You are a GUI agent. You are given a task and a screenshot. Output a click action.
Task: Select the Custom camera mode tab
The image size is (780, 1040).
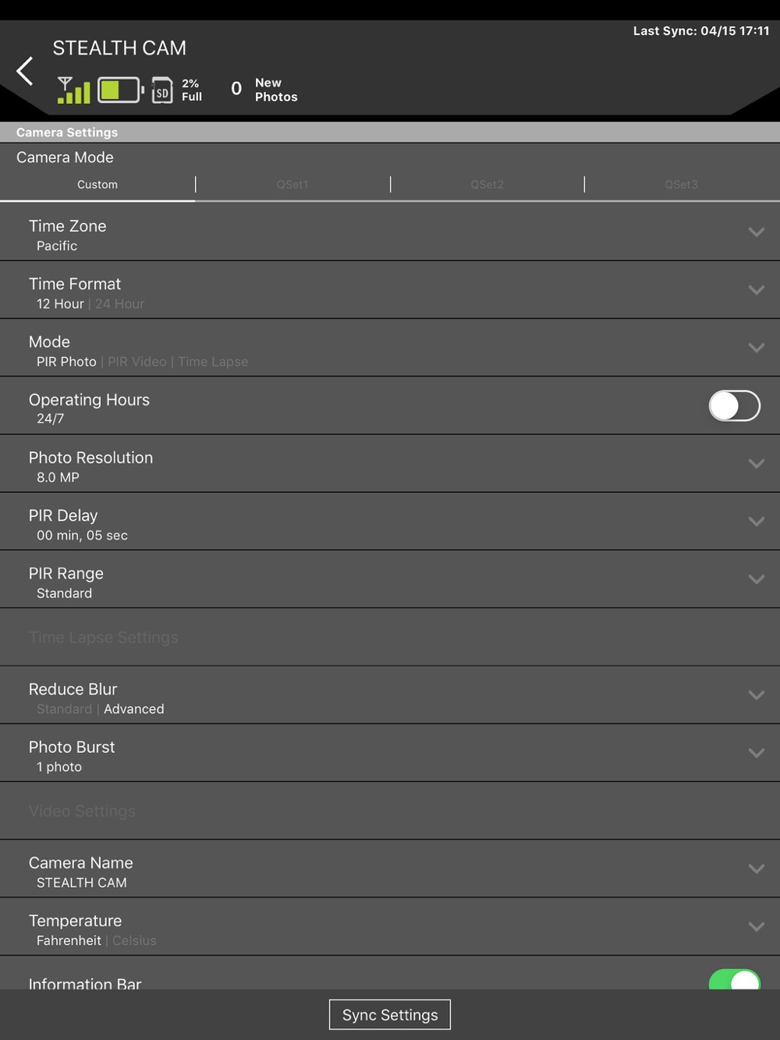tap(97, 185)
